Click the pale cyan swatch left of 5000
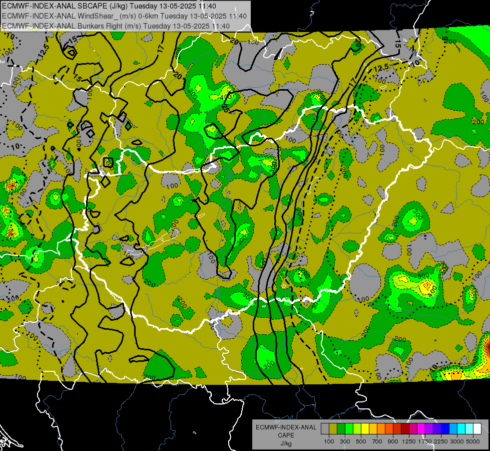 [x=469, y=429]
